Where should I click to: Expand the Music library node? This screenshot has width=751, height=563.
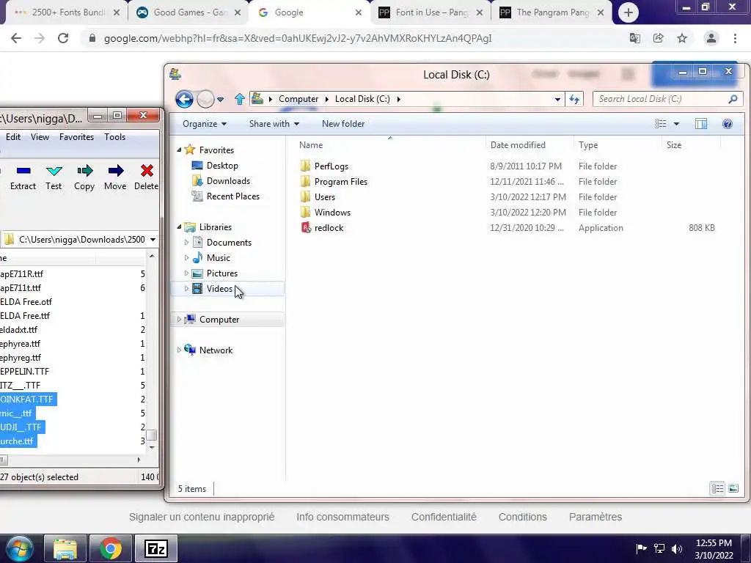coord(186,257)
